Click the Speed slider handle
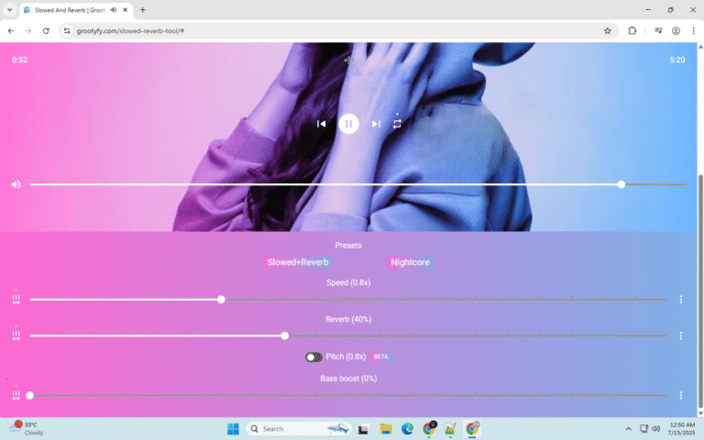Viewport: 704px width, 440px height. coord(221,299)
